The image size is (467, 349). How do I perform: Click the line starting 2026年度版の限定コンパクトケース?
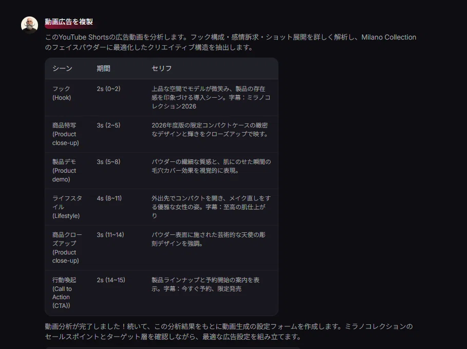(210, 125)
